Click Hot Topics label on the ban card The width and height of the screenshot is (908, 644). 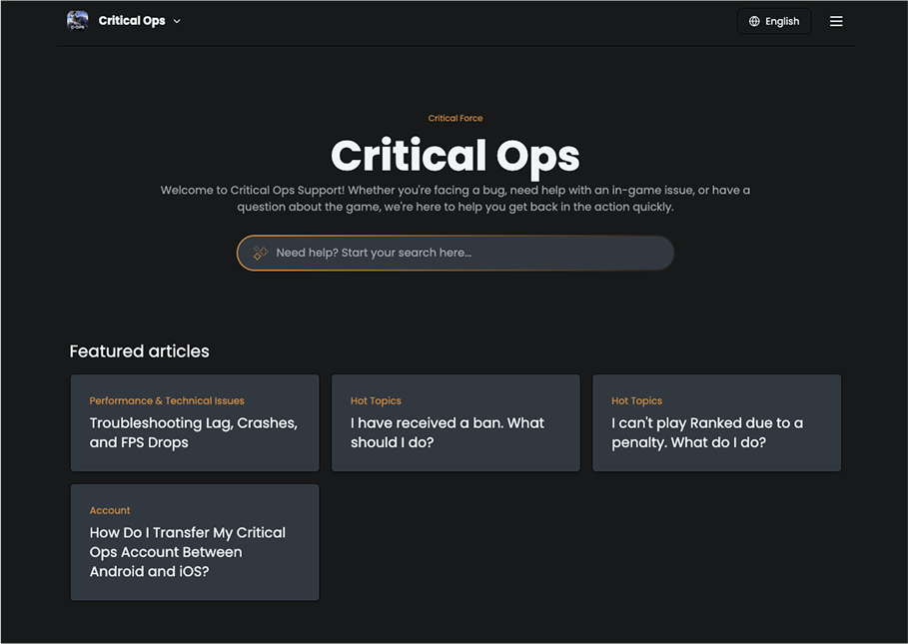(376, 400)
